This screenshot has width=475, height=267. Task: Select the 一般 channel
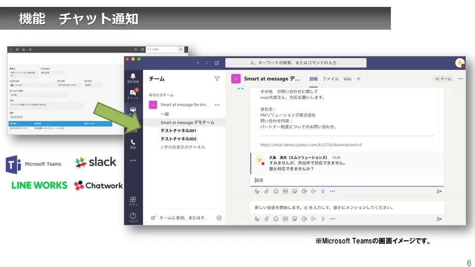tap(164, 114)
